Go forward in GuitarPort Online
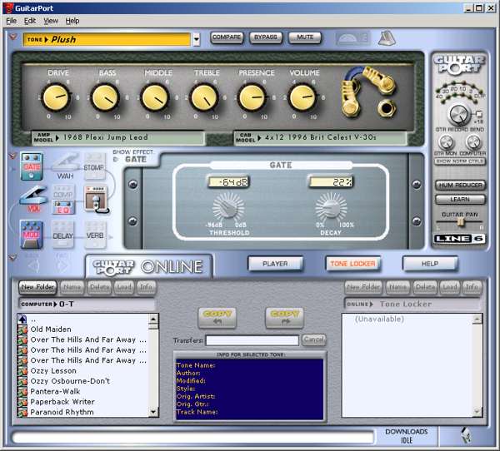500x451 pixels. tap(62, 265)
